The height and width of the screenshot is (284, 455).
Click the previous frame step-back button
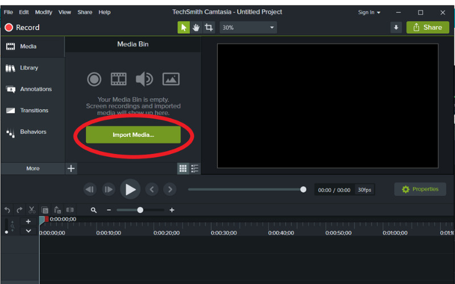pyautogui.click(x=90, y=190)
